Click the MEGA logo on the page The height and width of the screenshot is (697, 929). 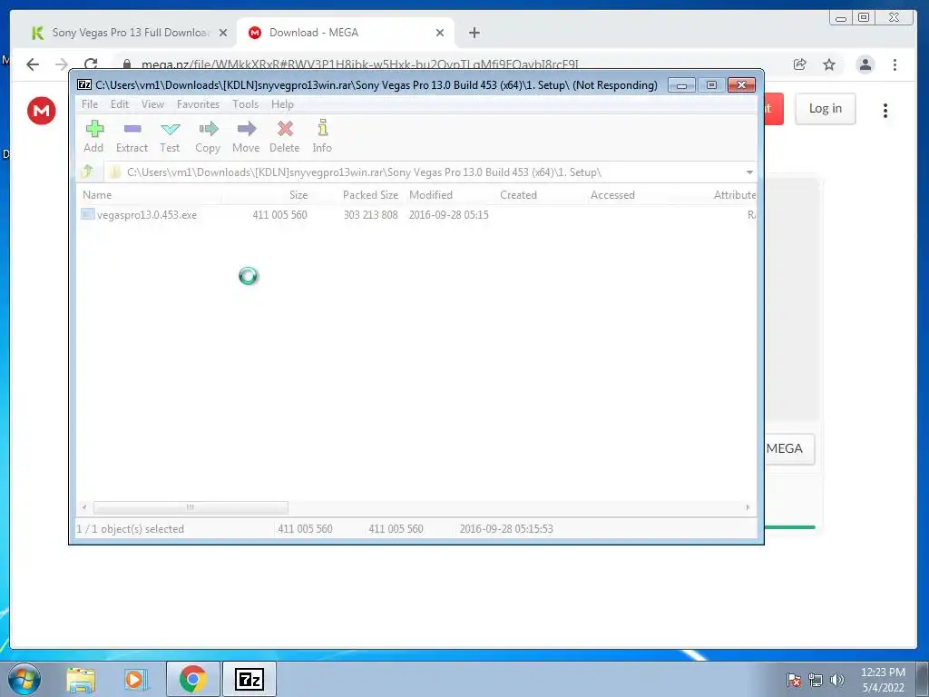click(x=42, y=110)
